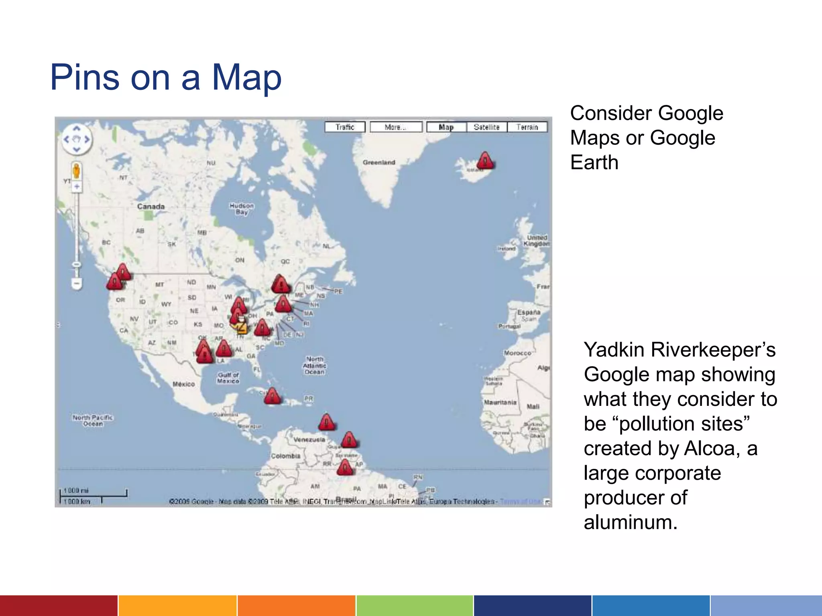The width and height of the screenshot is (822, 616).
Task: Open the warning pin over Iceland
Action: pos(485,160)
